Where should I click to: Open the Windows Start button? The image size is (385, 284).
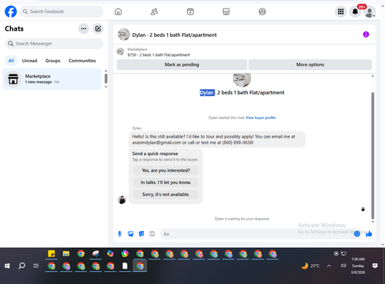coord(7,266)
